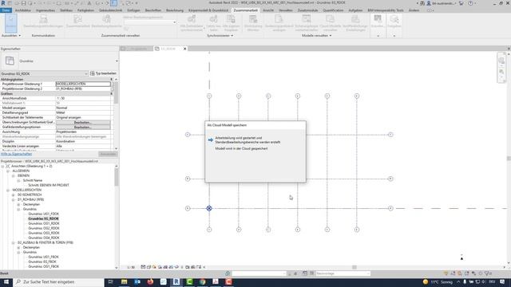Open Outlook from taskbar

(x=137, y=281)
